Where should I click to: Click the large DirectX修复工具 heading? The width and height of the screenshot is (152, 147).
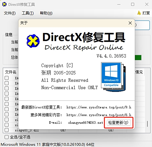84,37
